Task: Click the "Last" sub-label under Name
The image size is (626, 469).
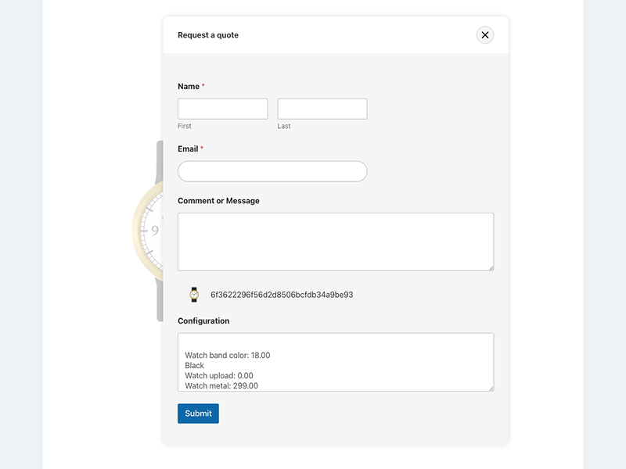Action: tap(284, 126)
